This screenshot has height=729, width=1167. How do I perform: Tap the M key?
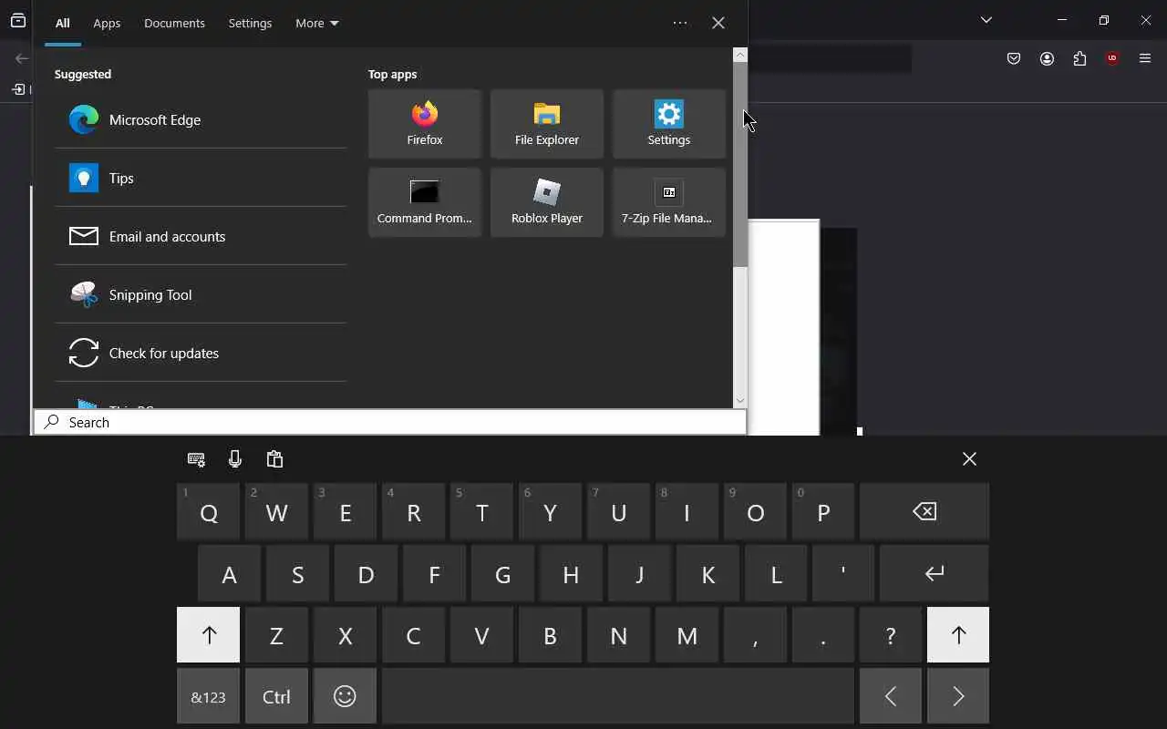click(687, 634)
